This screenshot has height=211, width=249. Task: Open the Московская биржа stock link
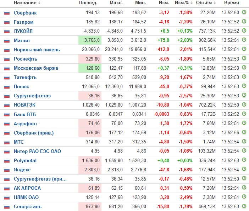[36, 68]
